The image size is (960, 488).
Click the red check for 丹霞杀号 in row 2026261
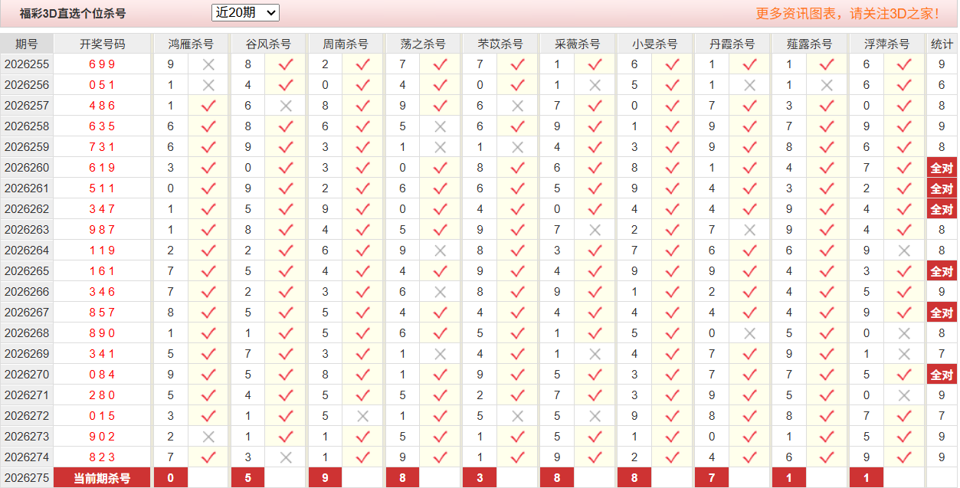[750, 188]
